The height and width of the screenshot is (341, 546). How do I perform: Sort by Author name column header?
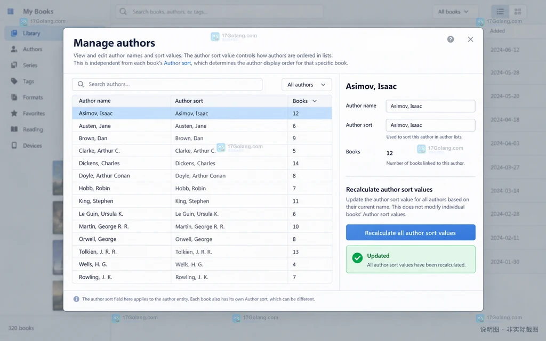click(95, 101)
